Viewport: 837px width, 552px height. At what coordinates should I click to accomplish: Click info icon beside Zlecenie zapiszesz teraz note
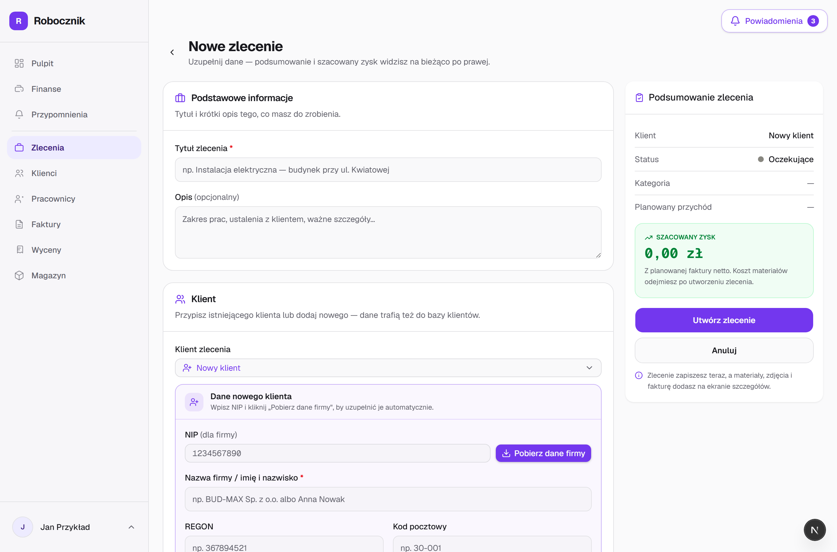(x=639, y=376)
